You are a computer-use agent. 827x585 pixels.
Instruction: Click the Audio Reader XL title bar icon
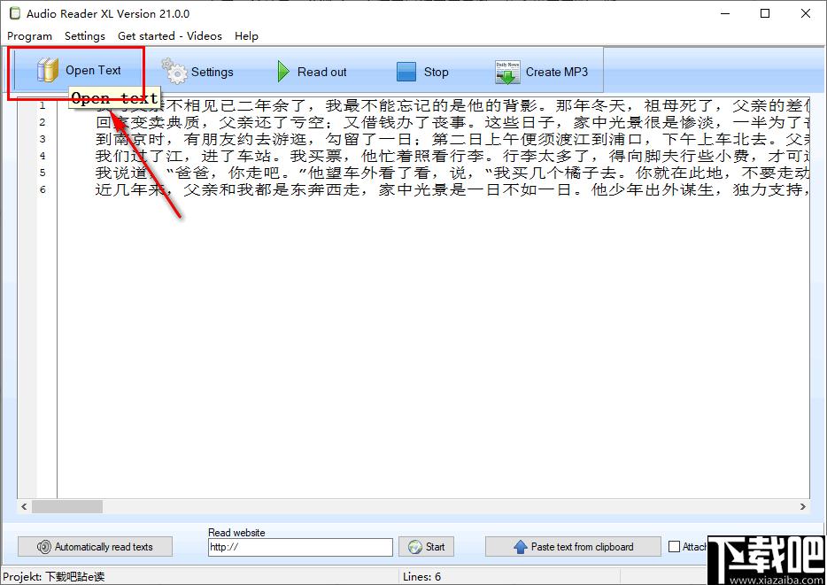tap(15, 13)
